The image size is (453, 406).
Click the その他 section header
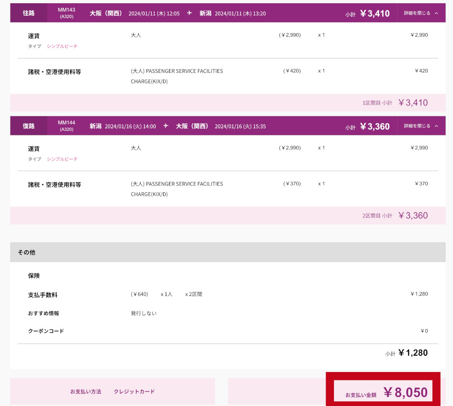click(x=26, y=252)
